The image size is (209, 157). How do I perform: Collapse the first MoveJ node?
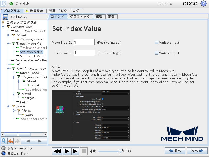tap(14, 35)
